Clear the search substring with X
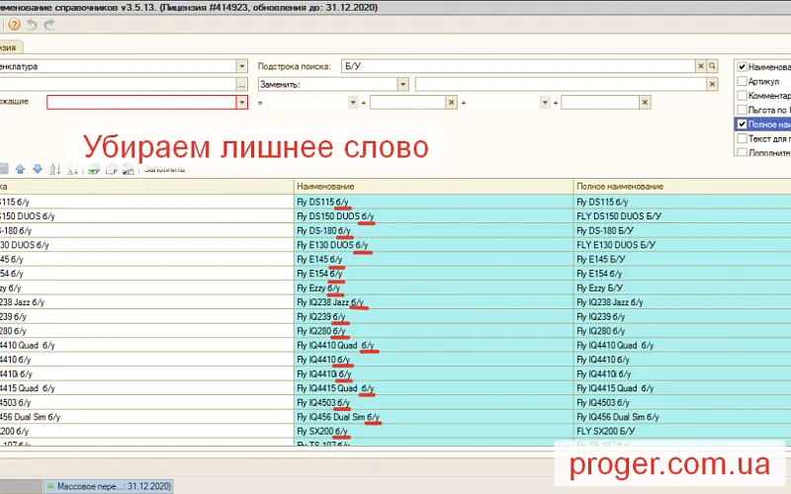The width and height of the screenshot is (791, 494). 701,66
